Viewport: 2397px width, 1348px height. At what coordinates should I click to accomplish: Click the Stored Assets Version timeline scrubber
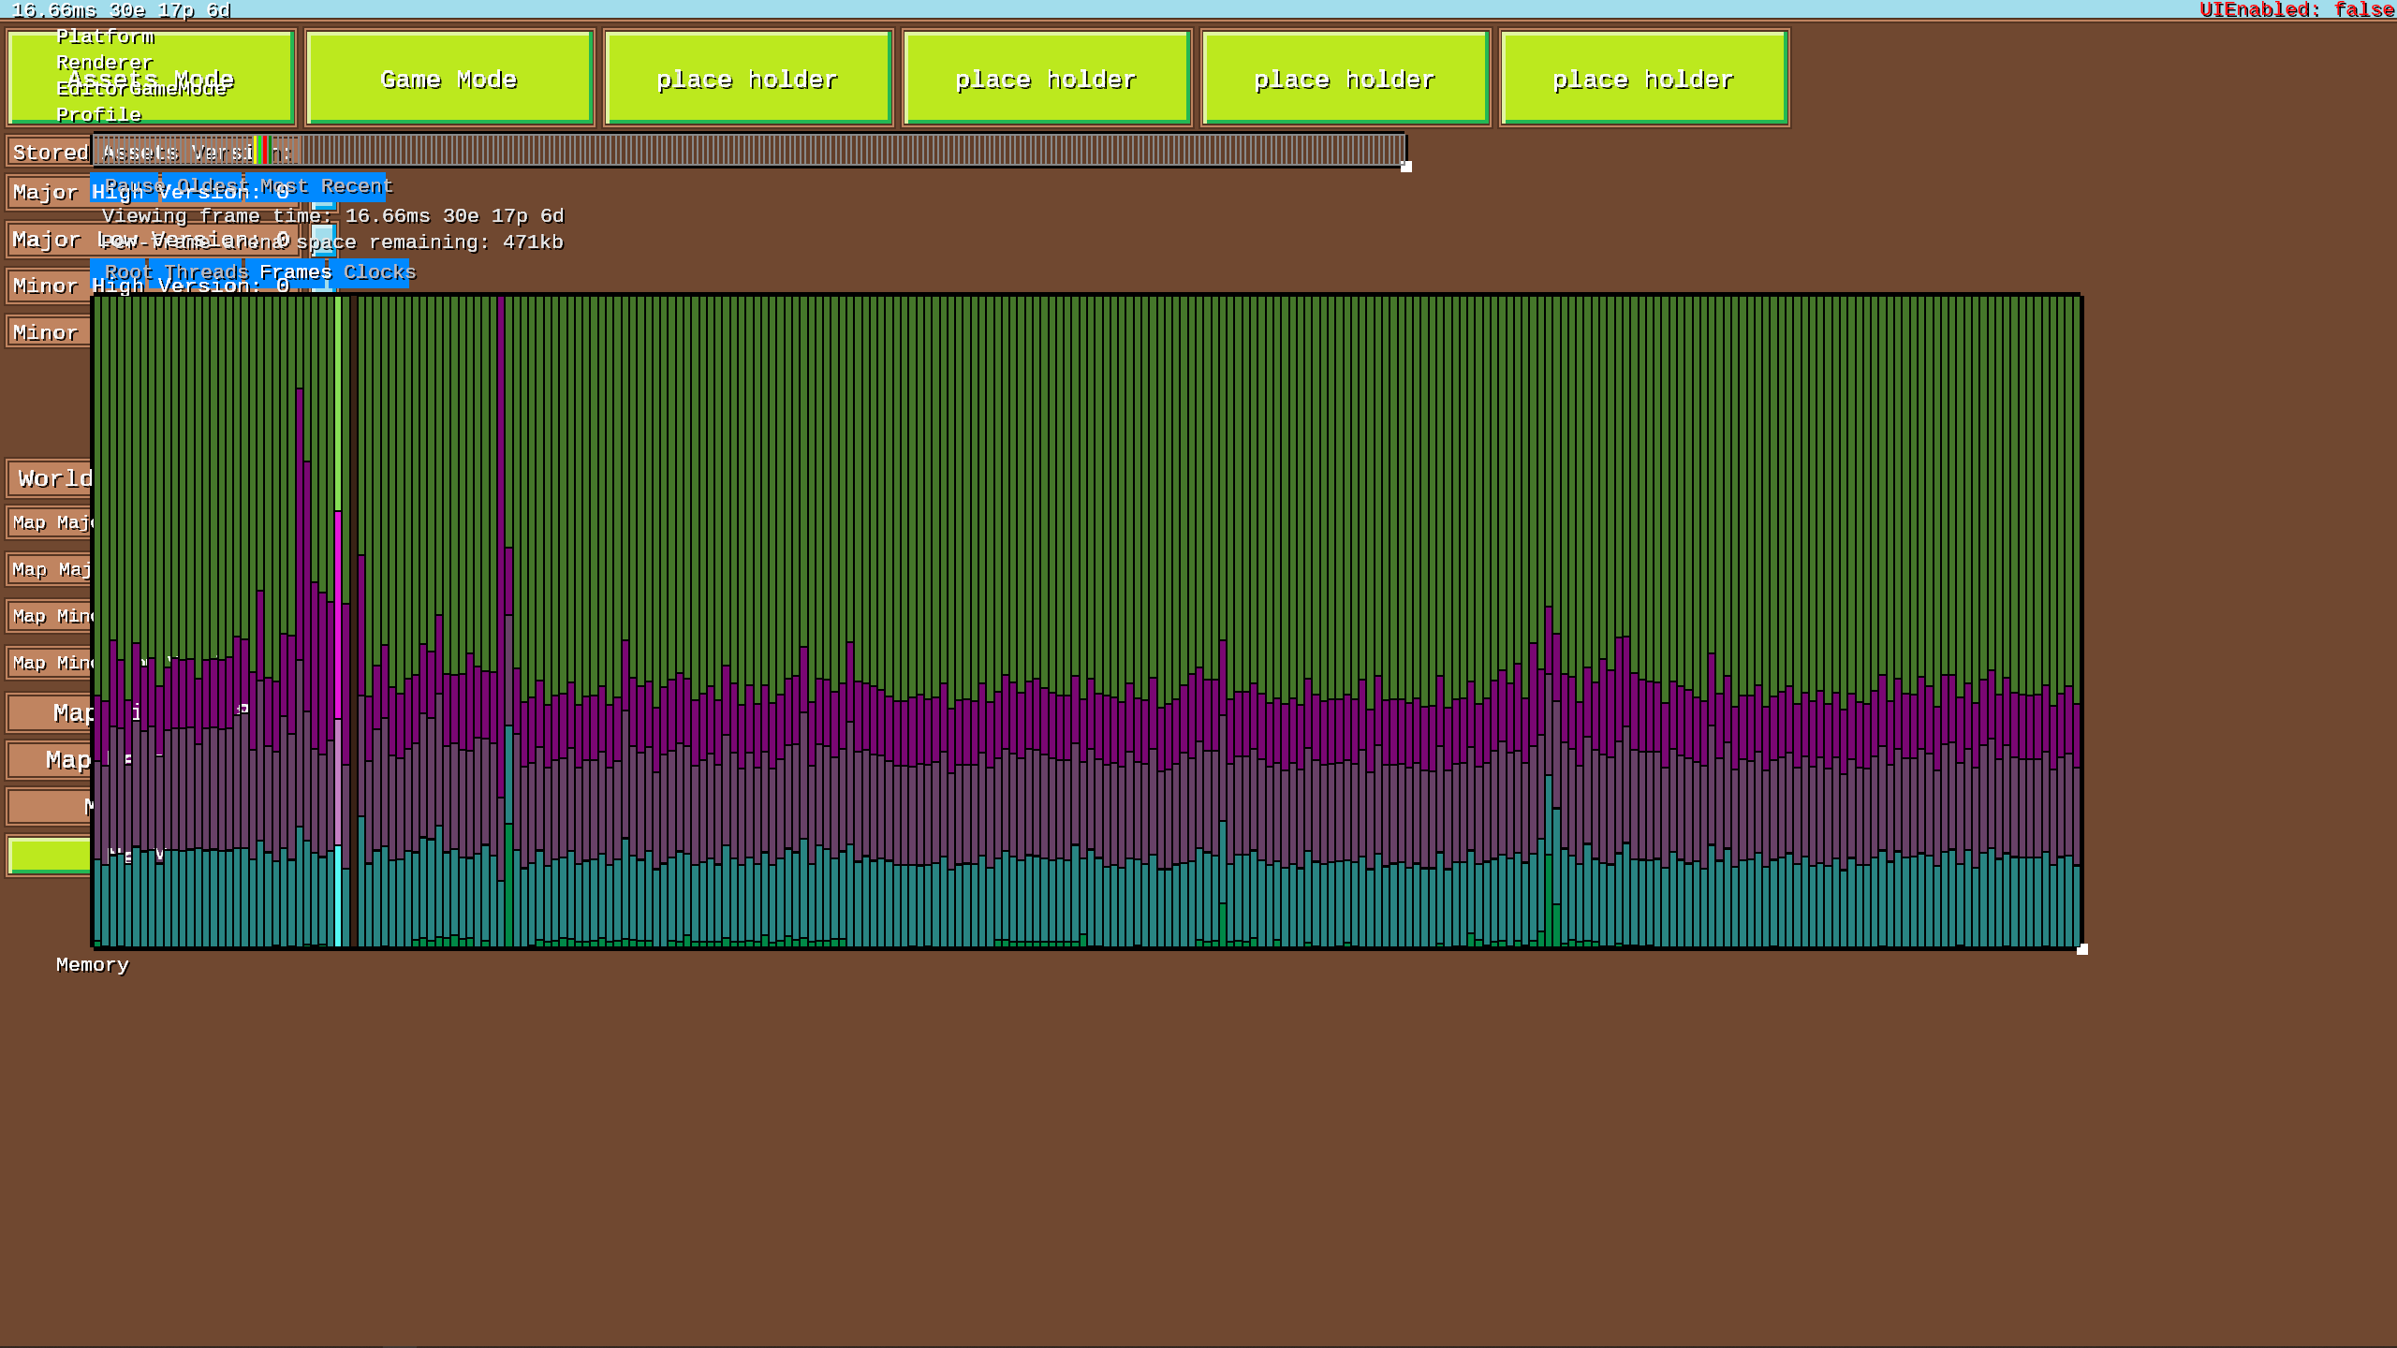(x=749, y=152)
